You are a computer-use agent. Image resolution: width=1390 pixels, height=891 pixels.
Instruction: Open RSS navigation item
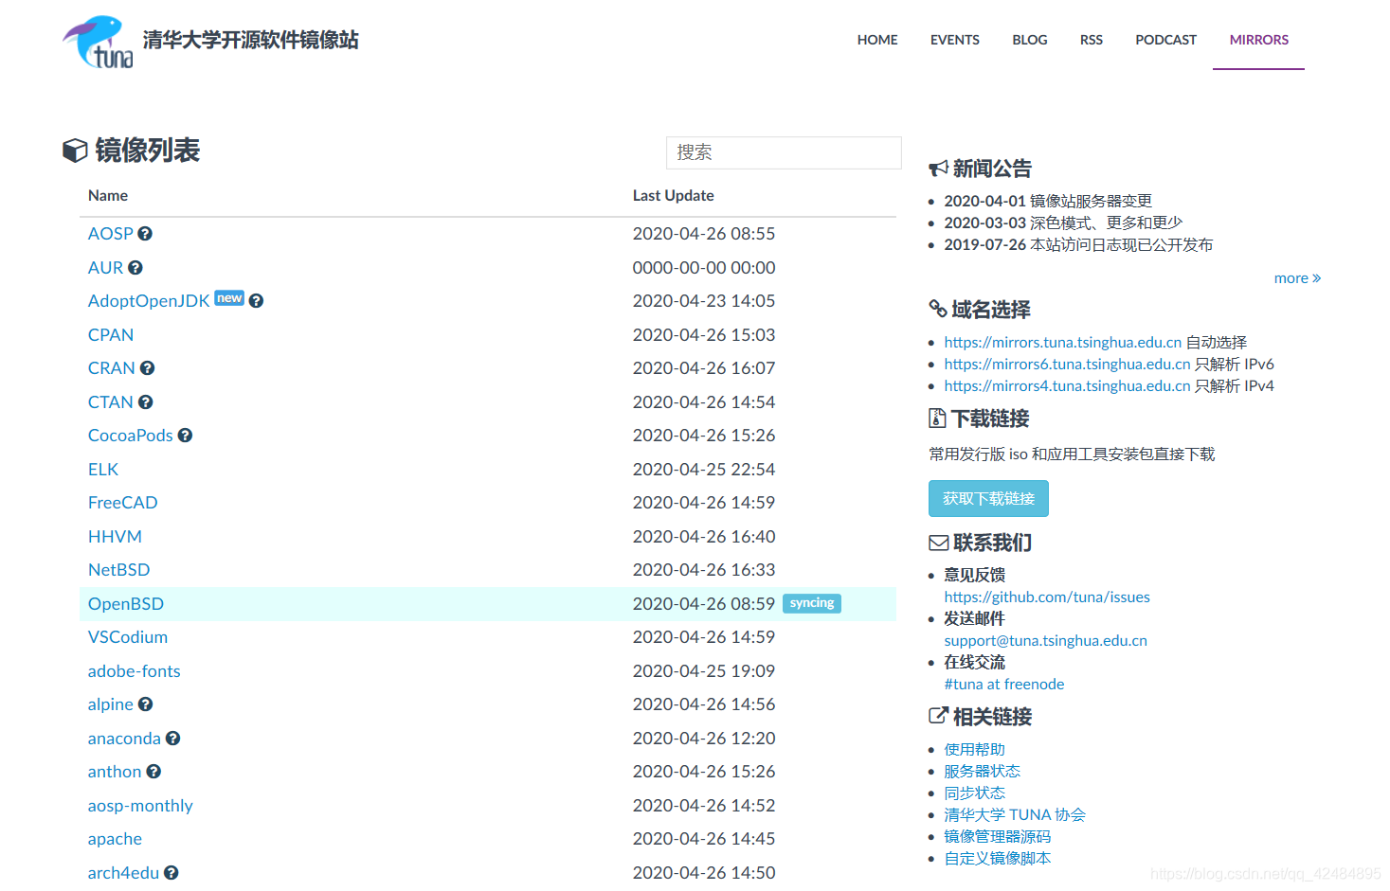click(1092, 40)
